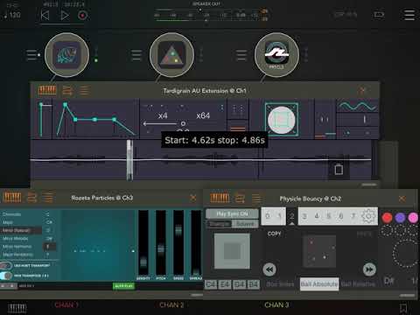This screenshot has width=420, height=315.
Task: Select the E4 note box in Physicle
Action: (225, 284)
